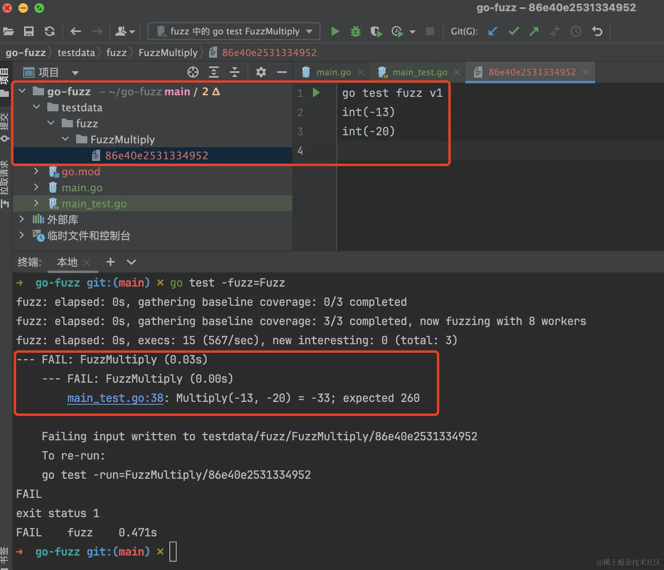Collapse the testdata folder
The image size is (664, 570).
point(37,107)
